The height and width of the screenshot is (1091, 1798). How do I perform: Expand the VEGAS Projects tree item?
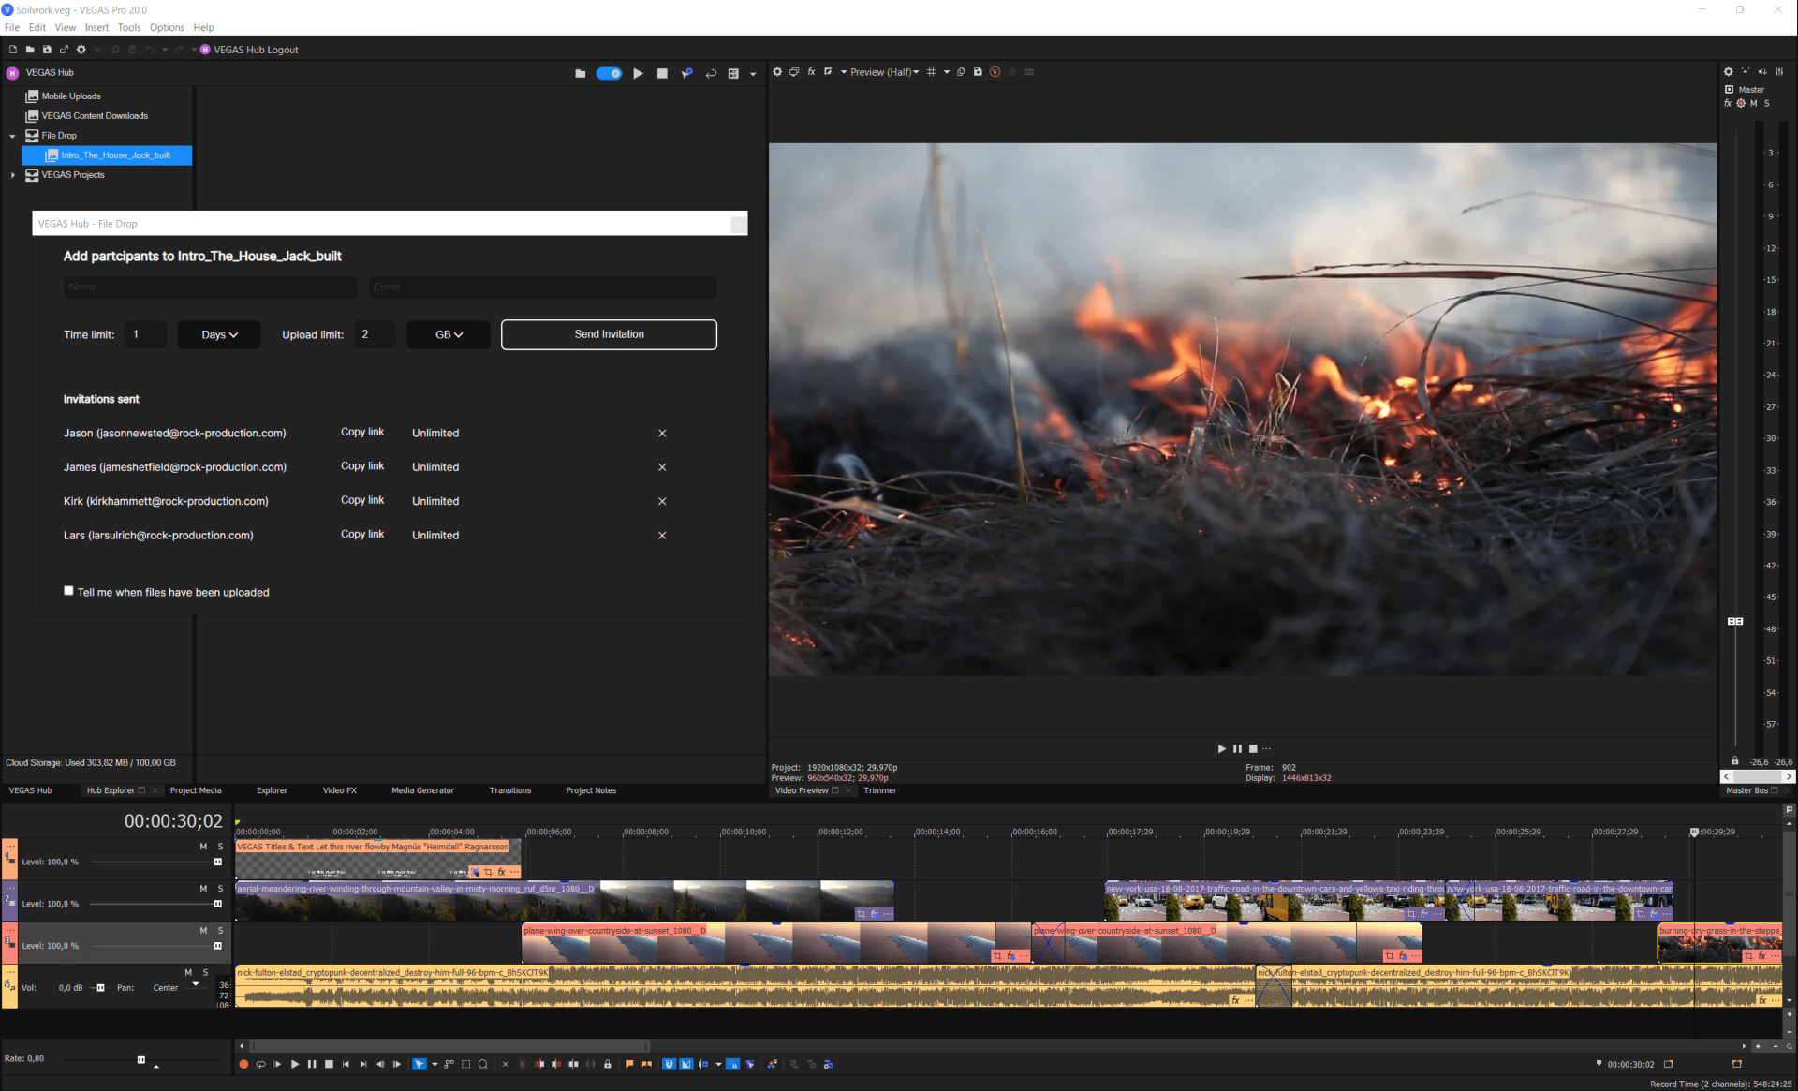pos(11,173)
